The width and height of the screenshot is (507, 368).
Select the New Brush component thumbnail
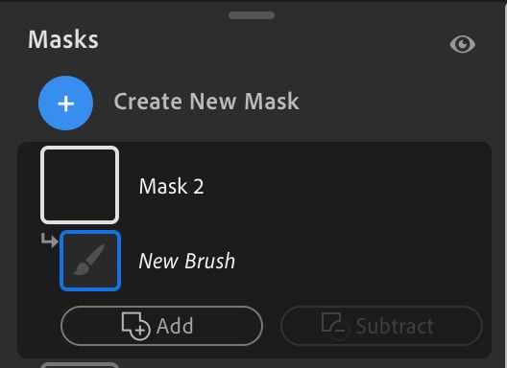[90, 261]
